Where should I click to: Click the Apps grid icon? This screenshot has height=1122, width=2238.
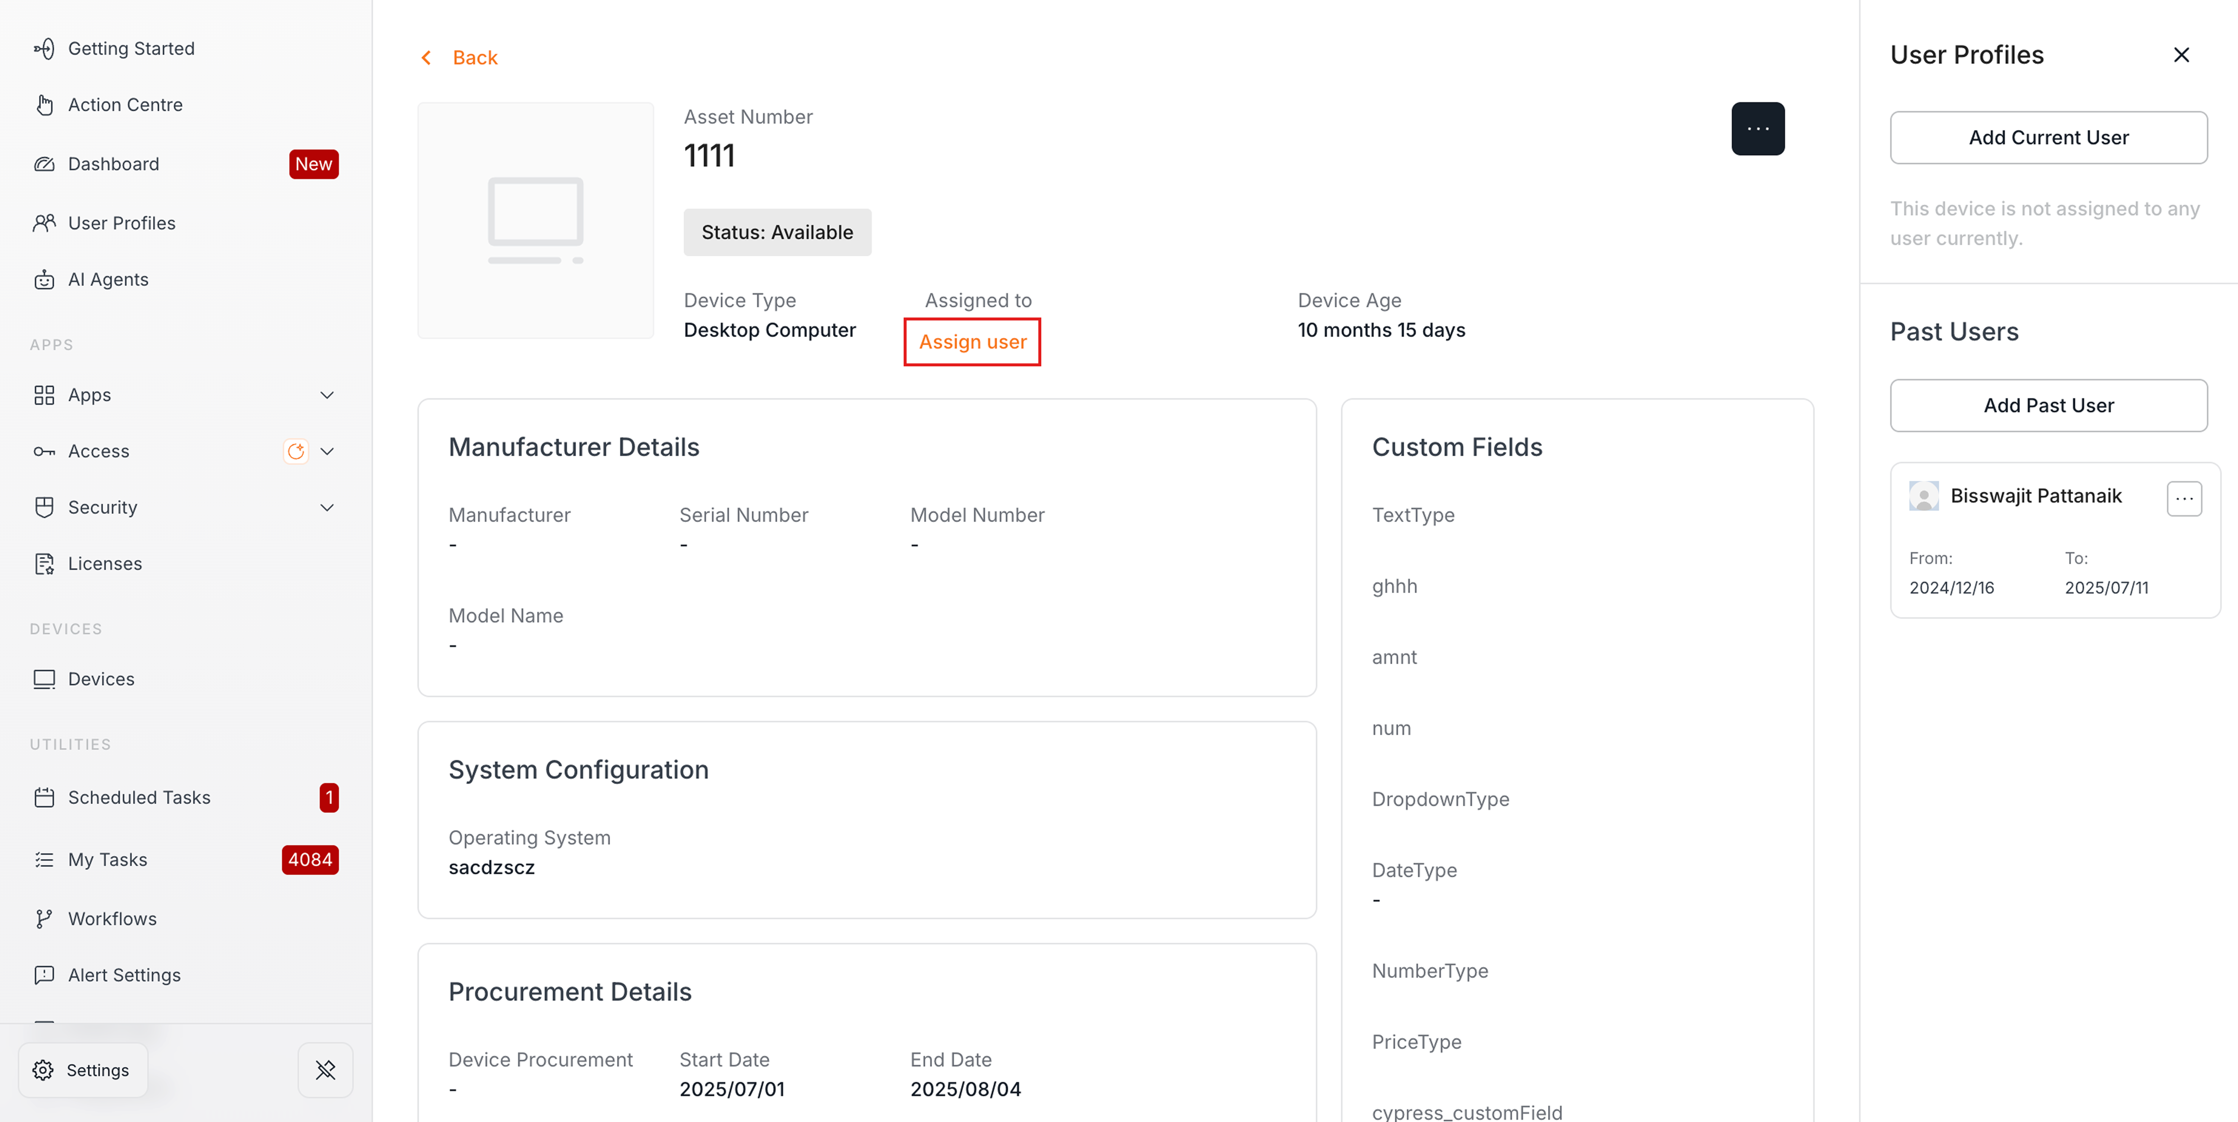(x=44, y=396)
